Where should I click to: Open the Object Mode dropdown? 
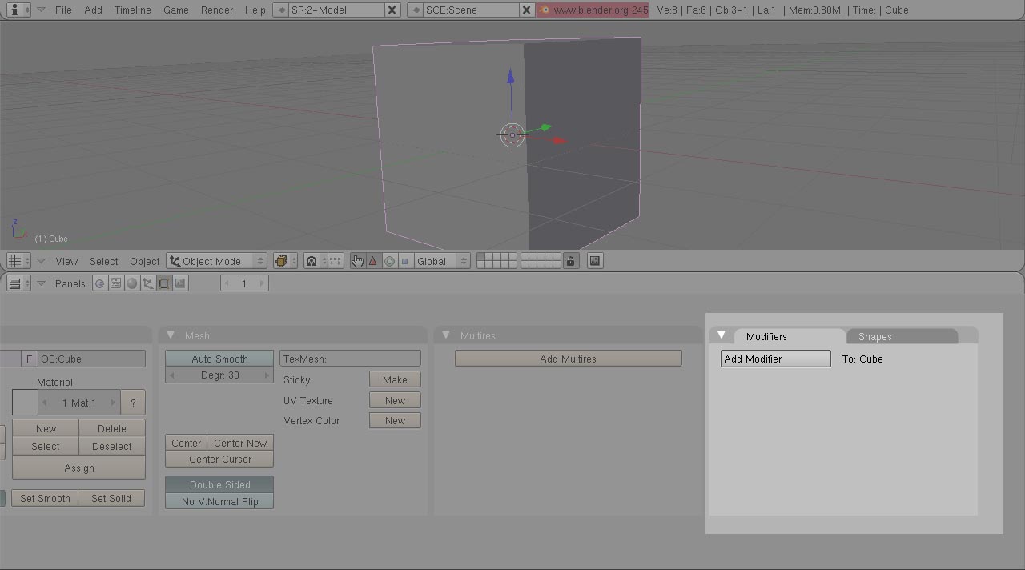tap(216, 261)
